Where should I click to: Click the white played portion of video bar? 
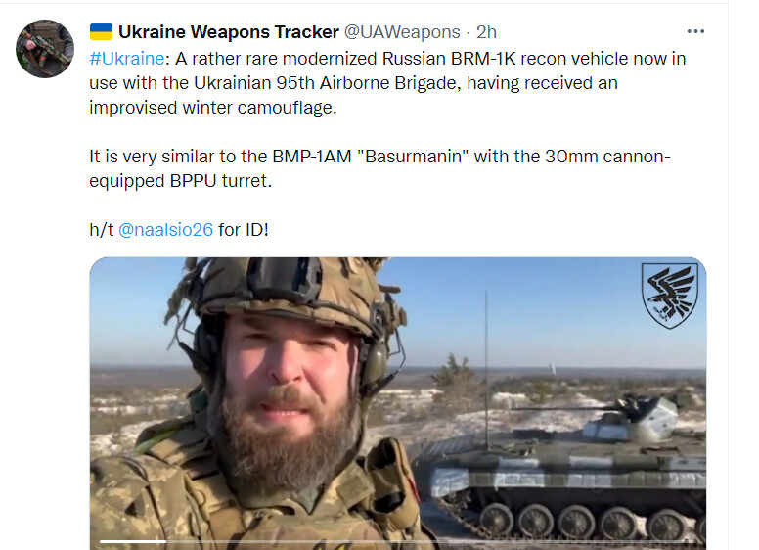133,541
